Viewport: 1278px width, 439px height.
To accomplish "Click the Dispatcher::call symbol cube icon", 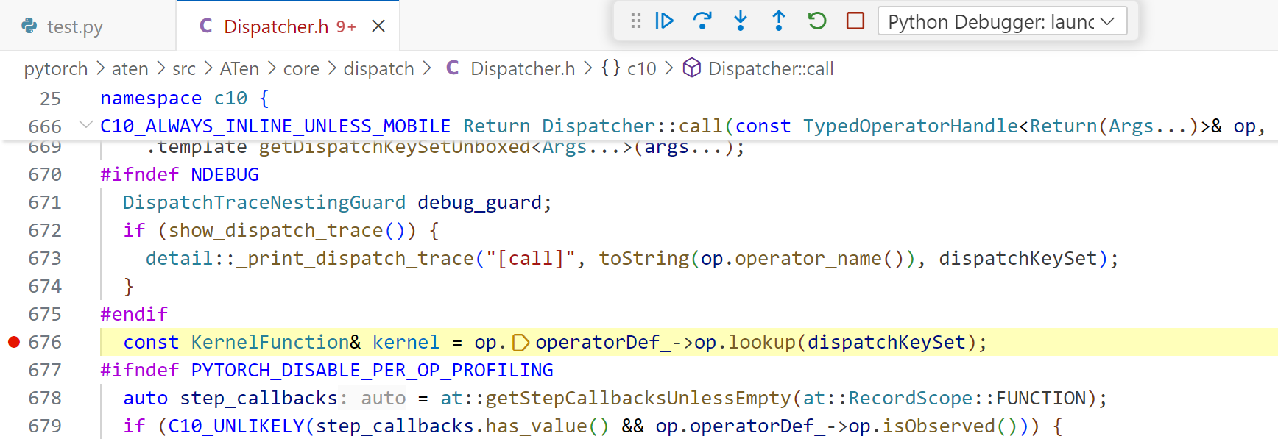I will (691, 68).
